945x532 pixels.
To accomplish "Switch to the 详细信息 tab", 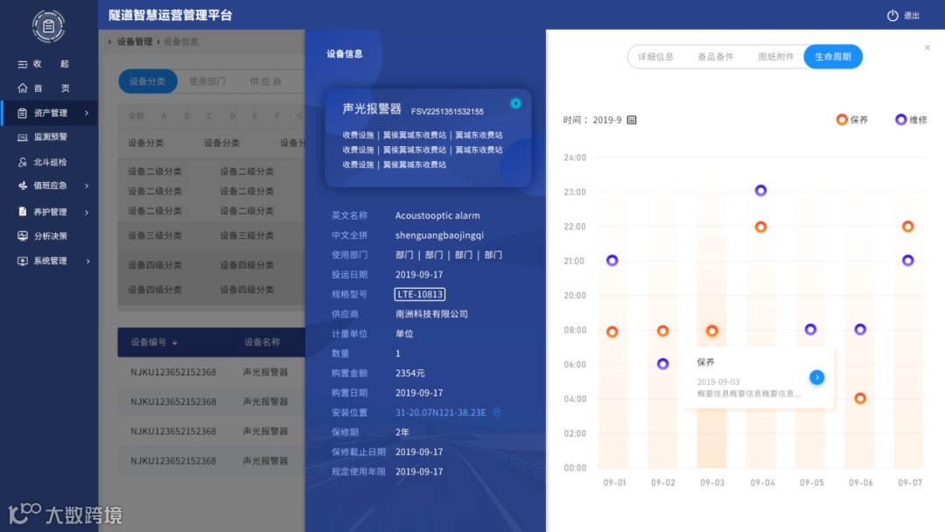I will [x=655, y=57].
